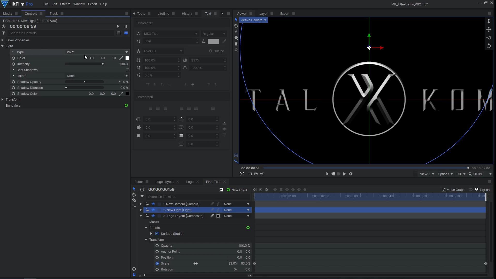
Task: Select the Hand tool in viewer toolbar
Action: pyautogui.click(x=236, y=26)
